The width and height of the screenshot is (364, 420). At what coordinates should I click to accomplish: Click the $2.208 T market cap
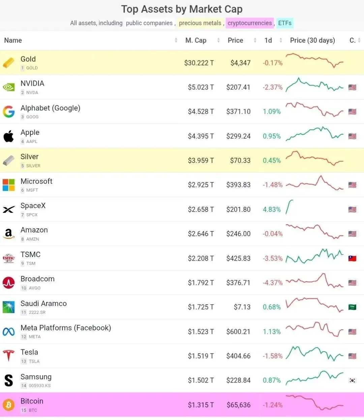[x=201, y=258]
